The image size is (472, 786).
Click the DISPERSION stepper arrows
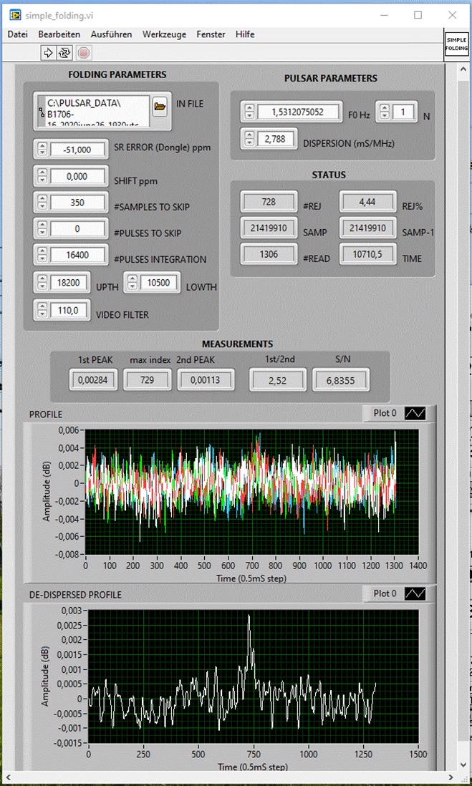pyautogui.click(x=249, y=139)
